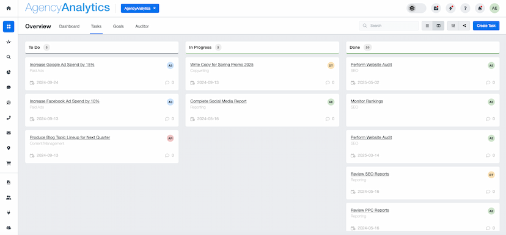506x235 pixels.
Task: Open Monitor Rankings task
Action: click(x=367, y=101)
